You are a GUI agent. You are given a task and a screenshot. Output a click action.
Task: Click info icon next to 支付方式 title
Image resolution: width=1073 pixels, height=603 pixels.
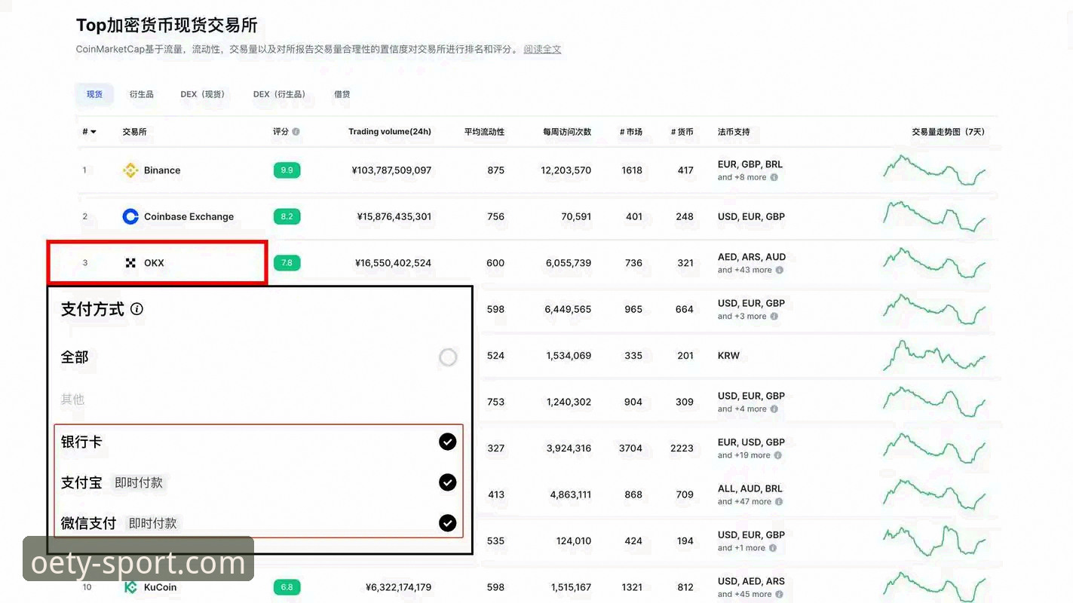pyautogui.click(x=136, y=309)
